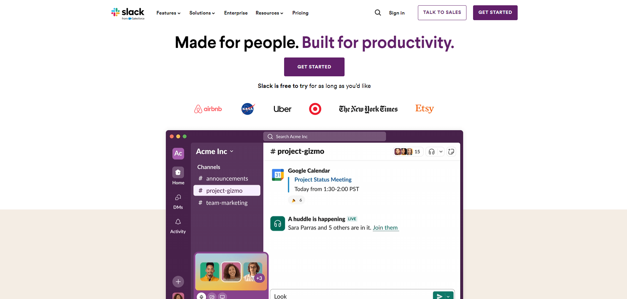Click the reaction emoji with count 6
The height and width of the screenshot is (299, 627).
[x=296, y=200]
